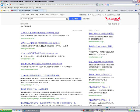This screenshot has width=140, height=112.
Task: Click the scrollbar down arrow
Action: pos(139,105)
